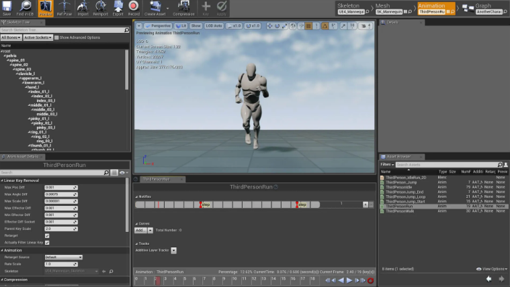Search the skeleton tree magnifier icon
The height and width of the screenshot is (287, 510).
(x=126, y=30)
